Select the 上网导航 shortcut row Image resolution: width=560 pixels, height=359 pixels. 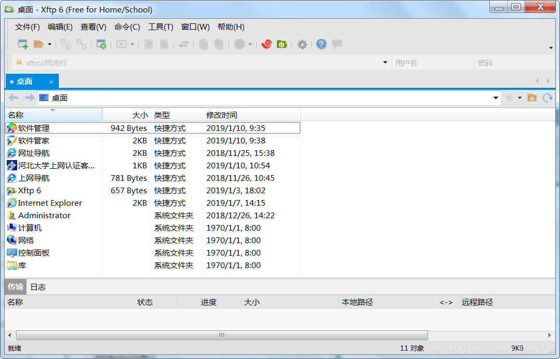click(x=153, y=178)
